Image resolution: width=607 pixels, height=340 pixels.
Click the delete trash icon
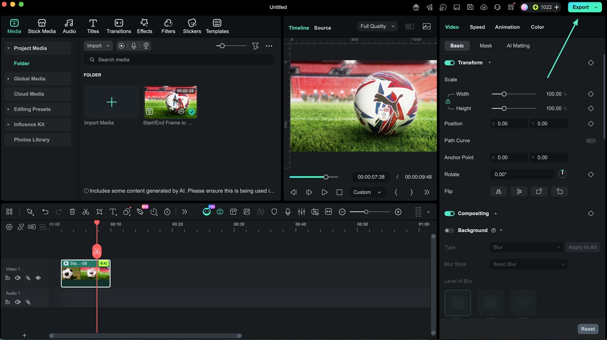(72, 212)
